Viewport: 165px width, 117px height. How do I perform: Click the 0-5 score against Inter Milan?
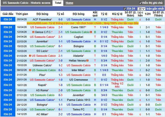[61, 70]
